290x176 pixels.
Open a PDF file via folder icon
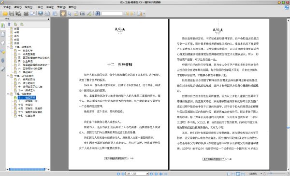point(5,14)
